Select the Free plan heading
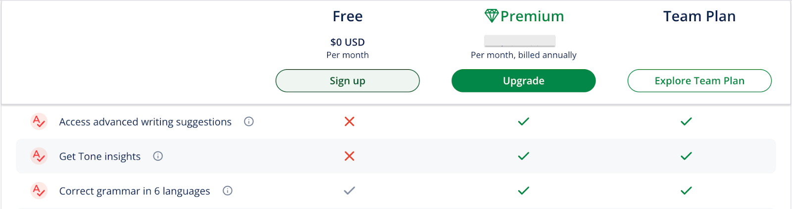Screen dimensions: 792x209 (347, 16)
